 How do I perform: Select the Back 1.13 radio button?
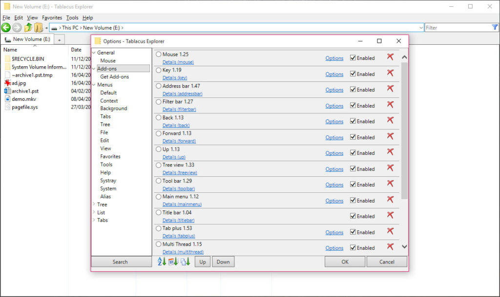click(159, 118)
